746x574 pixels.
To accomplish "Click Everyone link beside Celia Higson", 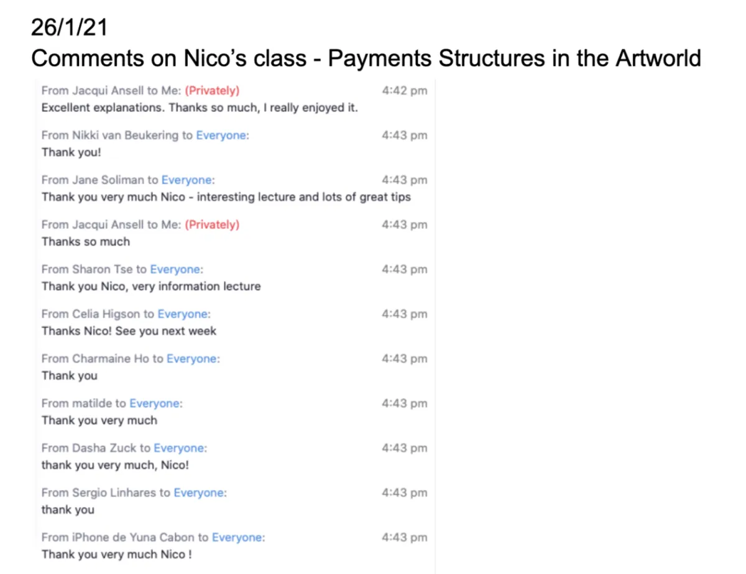I will [184, 315].
